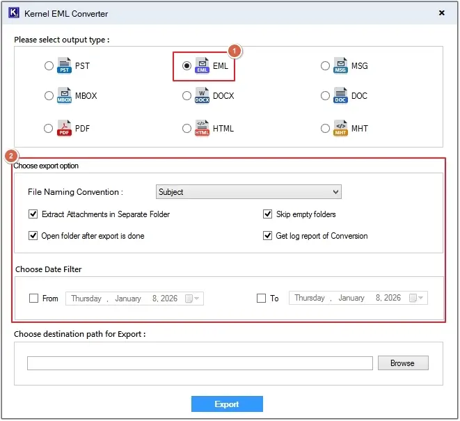This screenshot has height=421, width=460.
Task: Click 'Choose destination path for Export :' label
Action: pos(80,334)
